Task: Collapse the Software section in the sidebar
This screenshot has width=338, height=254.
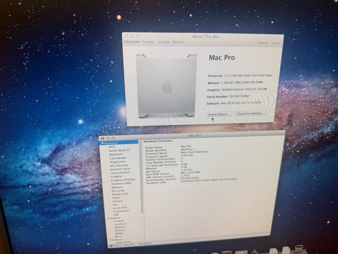Action: 110,240
